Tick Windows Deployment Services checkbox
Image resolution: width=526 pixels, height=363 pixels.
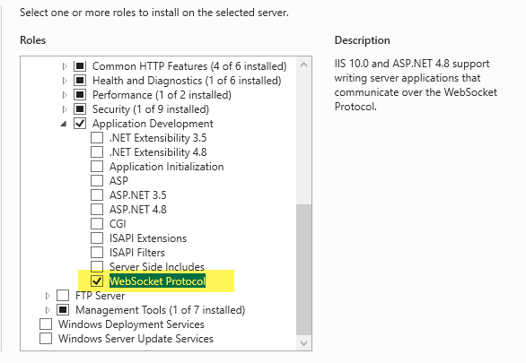46,324
